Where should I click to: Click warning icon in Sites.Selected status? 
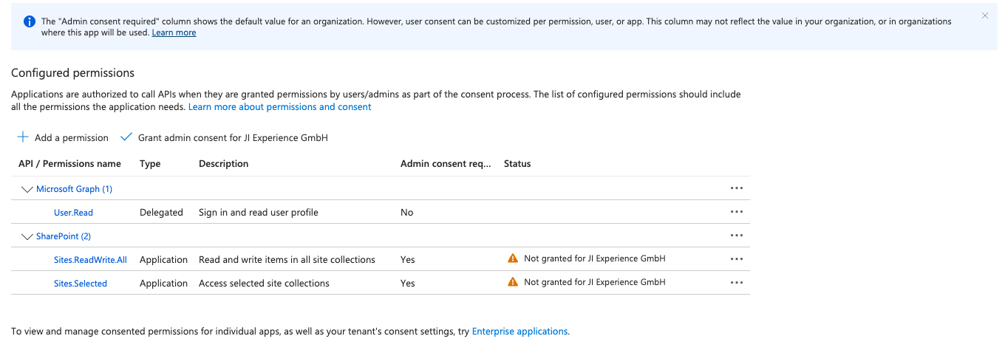pyautogui.click(x=513, y=282)
